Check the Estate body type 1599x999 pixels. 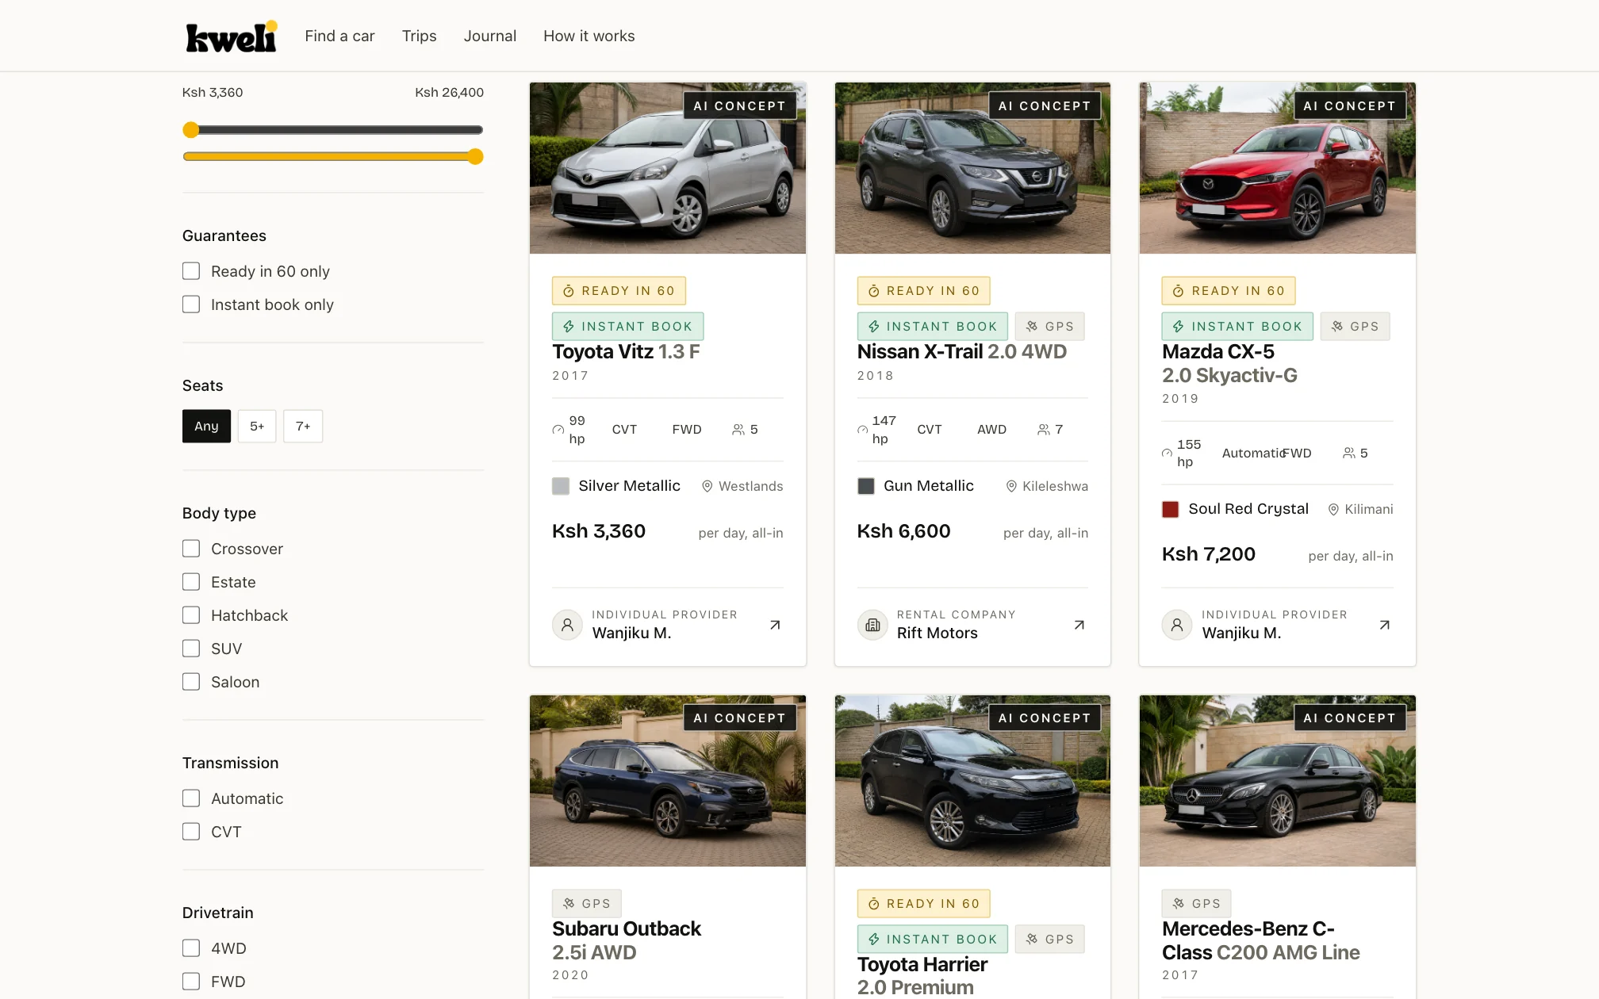pos(191,582)
